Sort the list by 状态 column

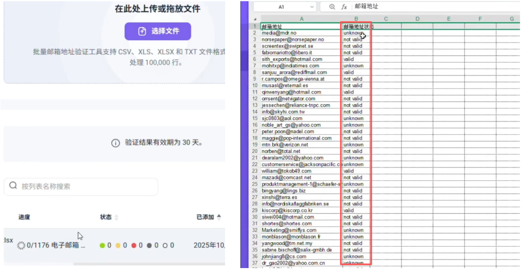[116, 217]
